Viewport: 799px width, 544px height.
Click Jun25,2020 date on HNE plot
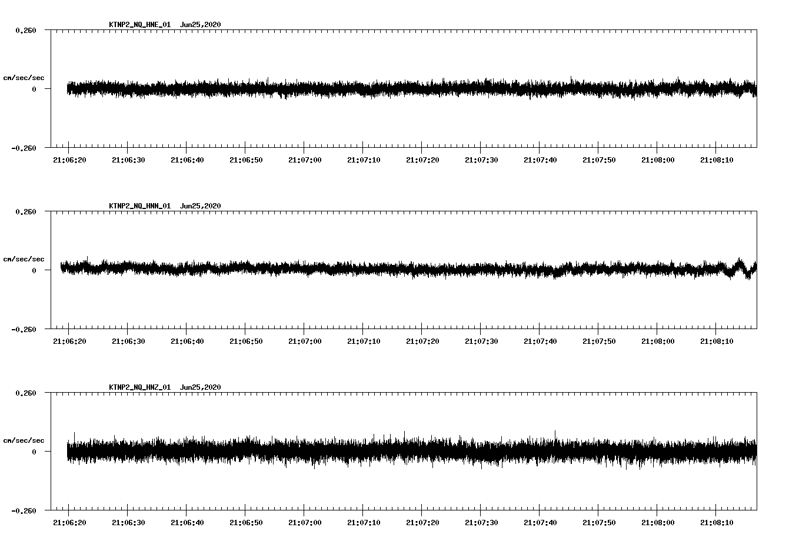coord(201,25)
